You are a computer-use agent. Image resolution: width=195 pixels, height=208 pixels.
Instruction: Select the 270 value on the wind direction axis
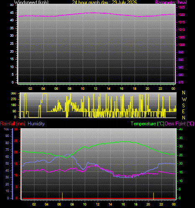(13, 99)
